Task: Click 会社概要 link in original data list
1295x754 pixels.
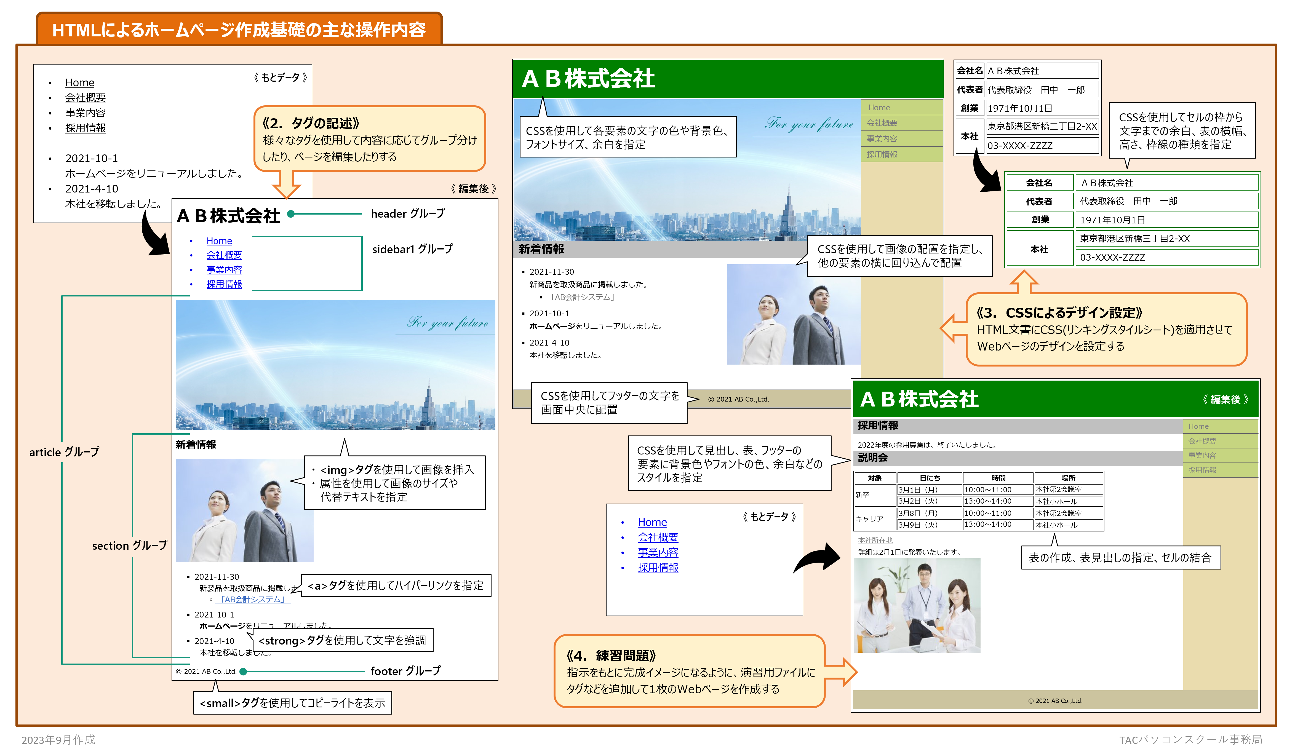Action: click(85, 98)
